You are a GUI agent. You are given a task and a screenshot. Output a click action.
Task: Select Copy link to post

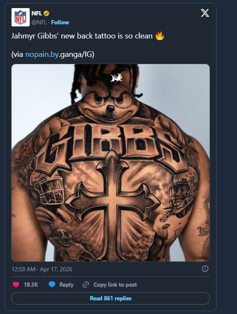click(115, 285)
